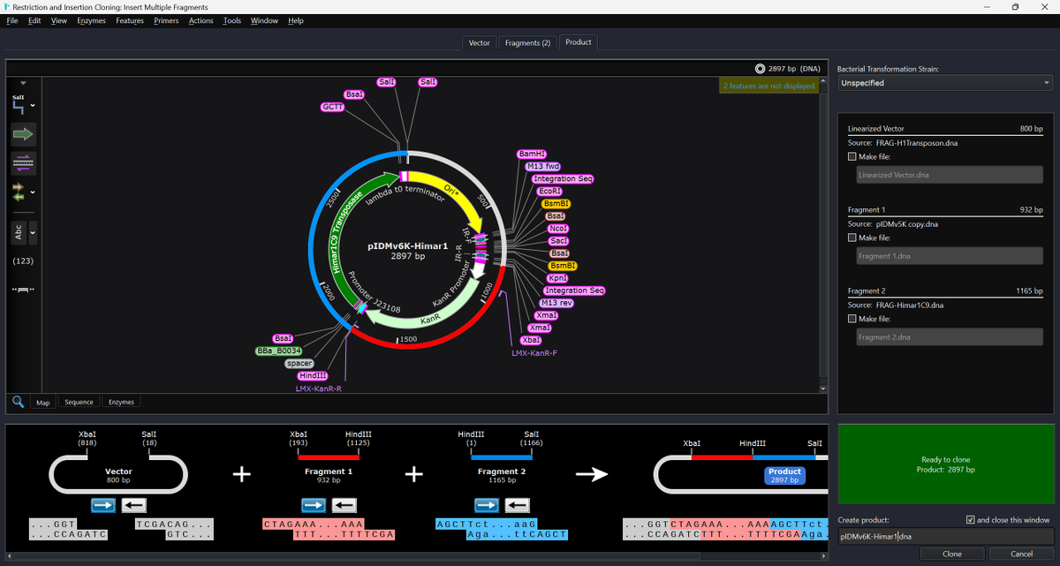
Task: Select the GCTT label on map
Action: (x=332, y=107)
